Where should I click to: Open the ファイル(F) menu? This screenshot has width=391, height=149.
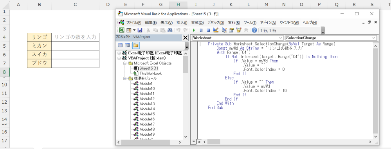(133, 23)
